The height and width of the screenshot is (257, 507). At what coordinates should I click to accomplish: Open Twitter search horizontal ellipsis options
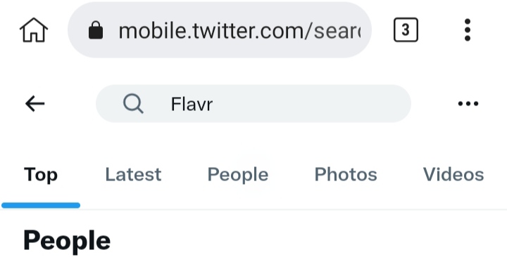point(468,103)
